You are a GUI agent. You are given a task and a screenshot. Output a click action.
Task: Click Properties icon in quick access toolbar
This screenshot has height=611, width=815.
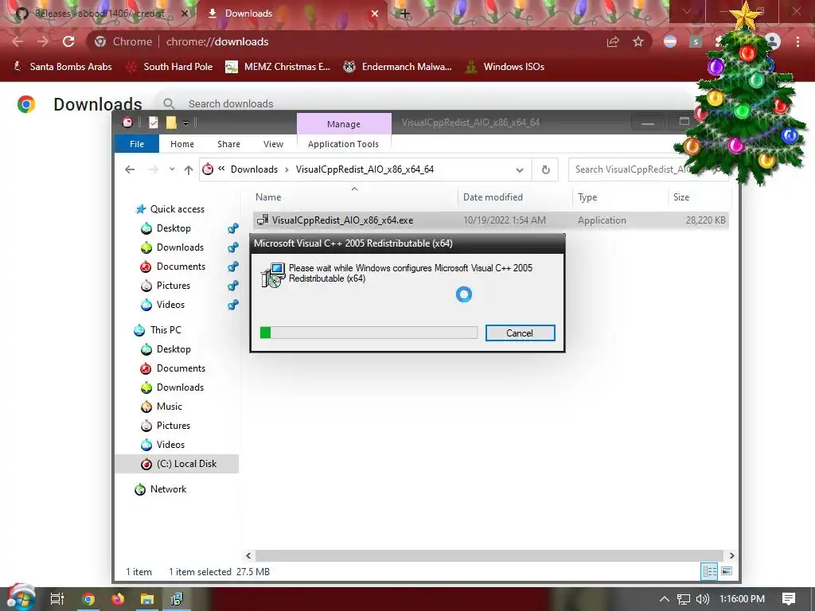(154, 123)
